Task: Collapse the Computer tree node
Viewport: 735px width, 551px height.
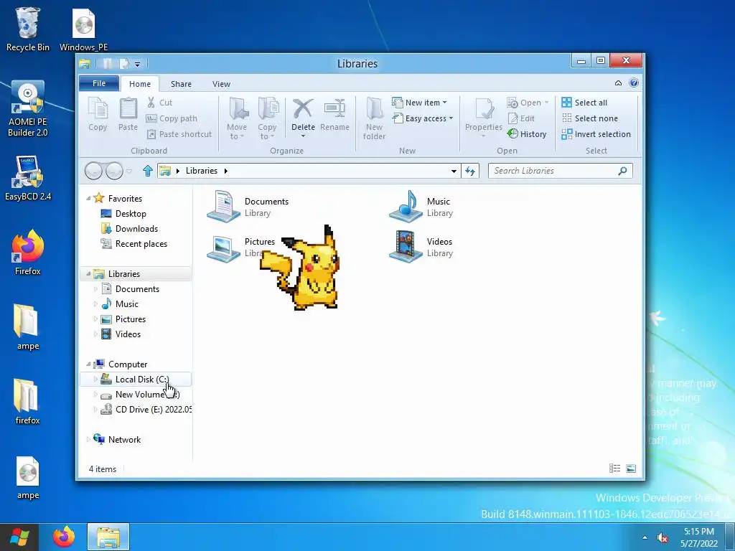Action: (x=88, y=364)
